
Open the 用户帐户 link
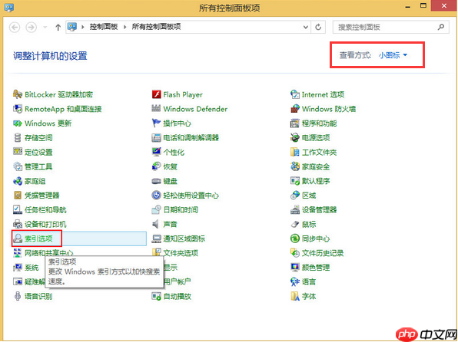pyautogui.click(x=178, y=281)
